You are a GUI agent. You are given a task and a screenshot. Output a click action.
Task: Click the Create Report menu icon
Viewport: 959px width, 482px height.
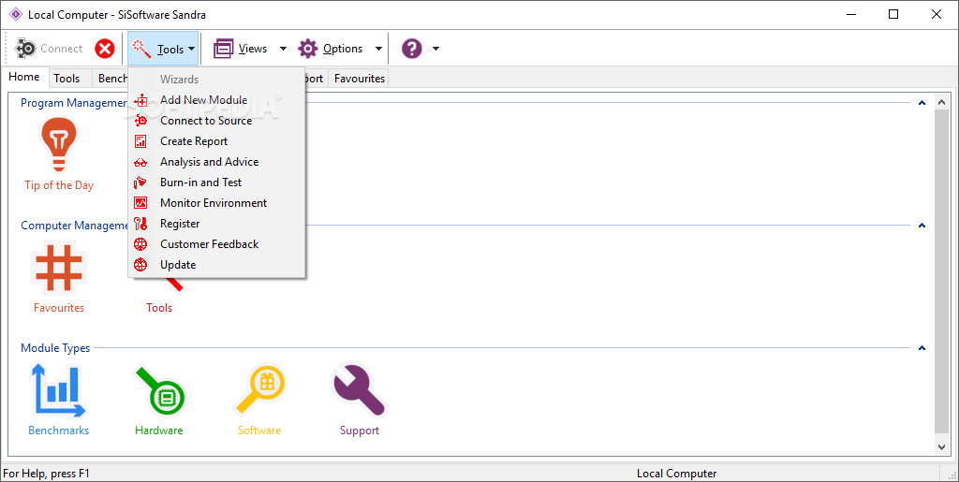pos(140,141)
